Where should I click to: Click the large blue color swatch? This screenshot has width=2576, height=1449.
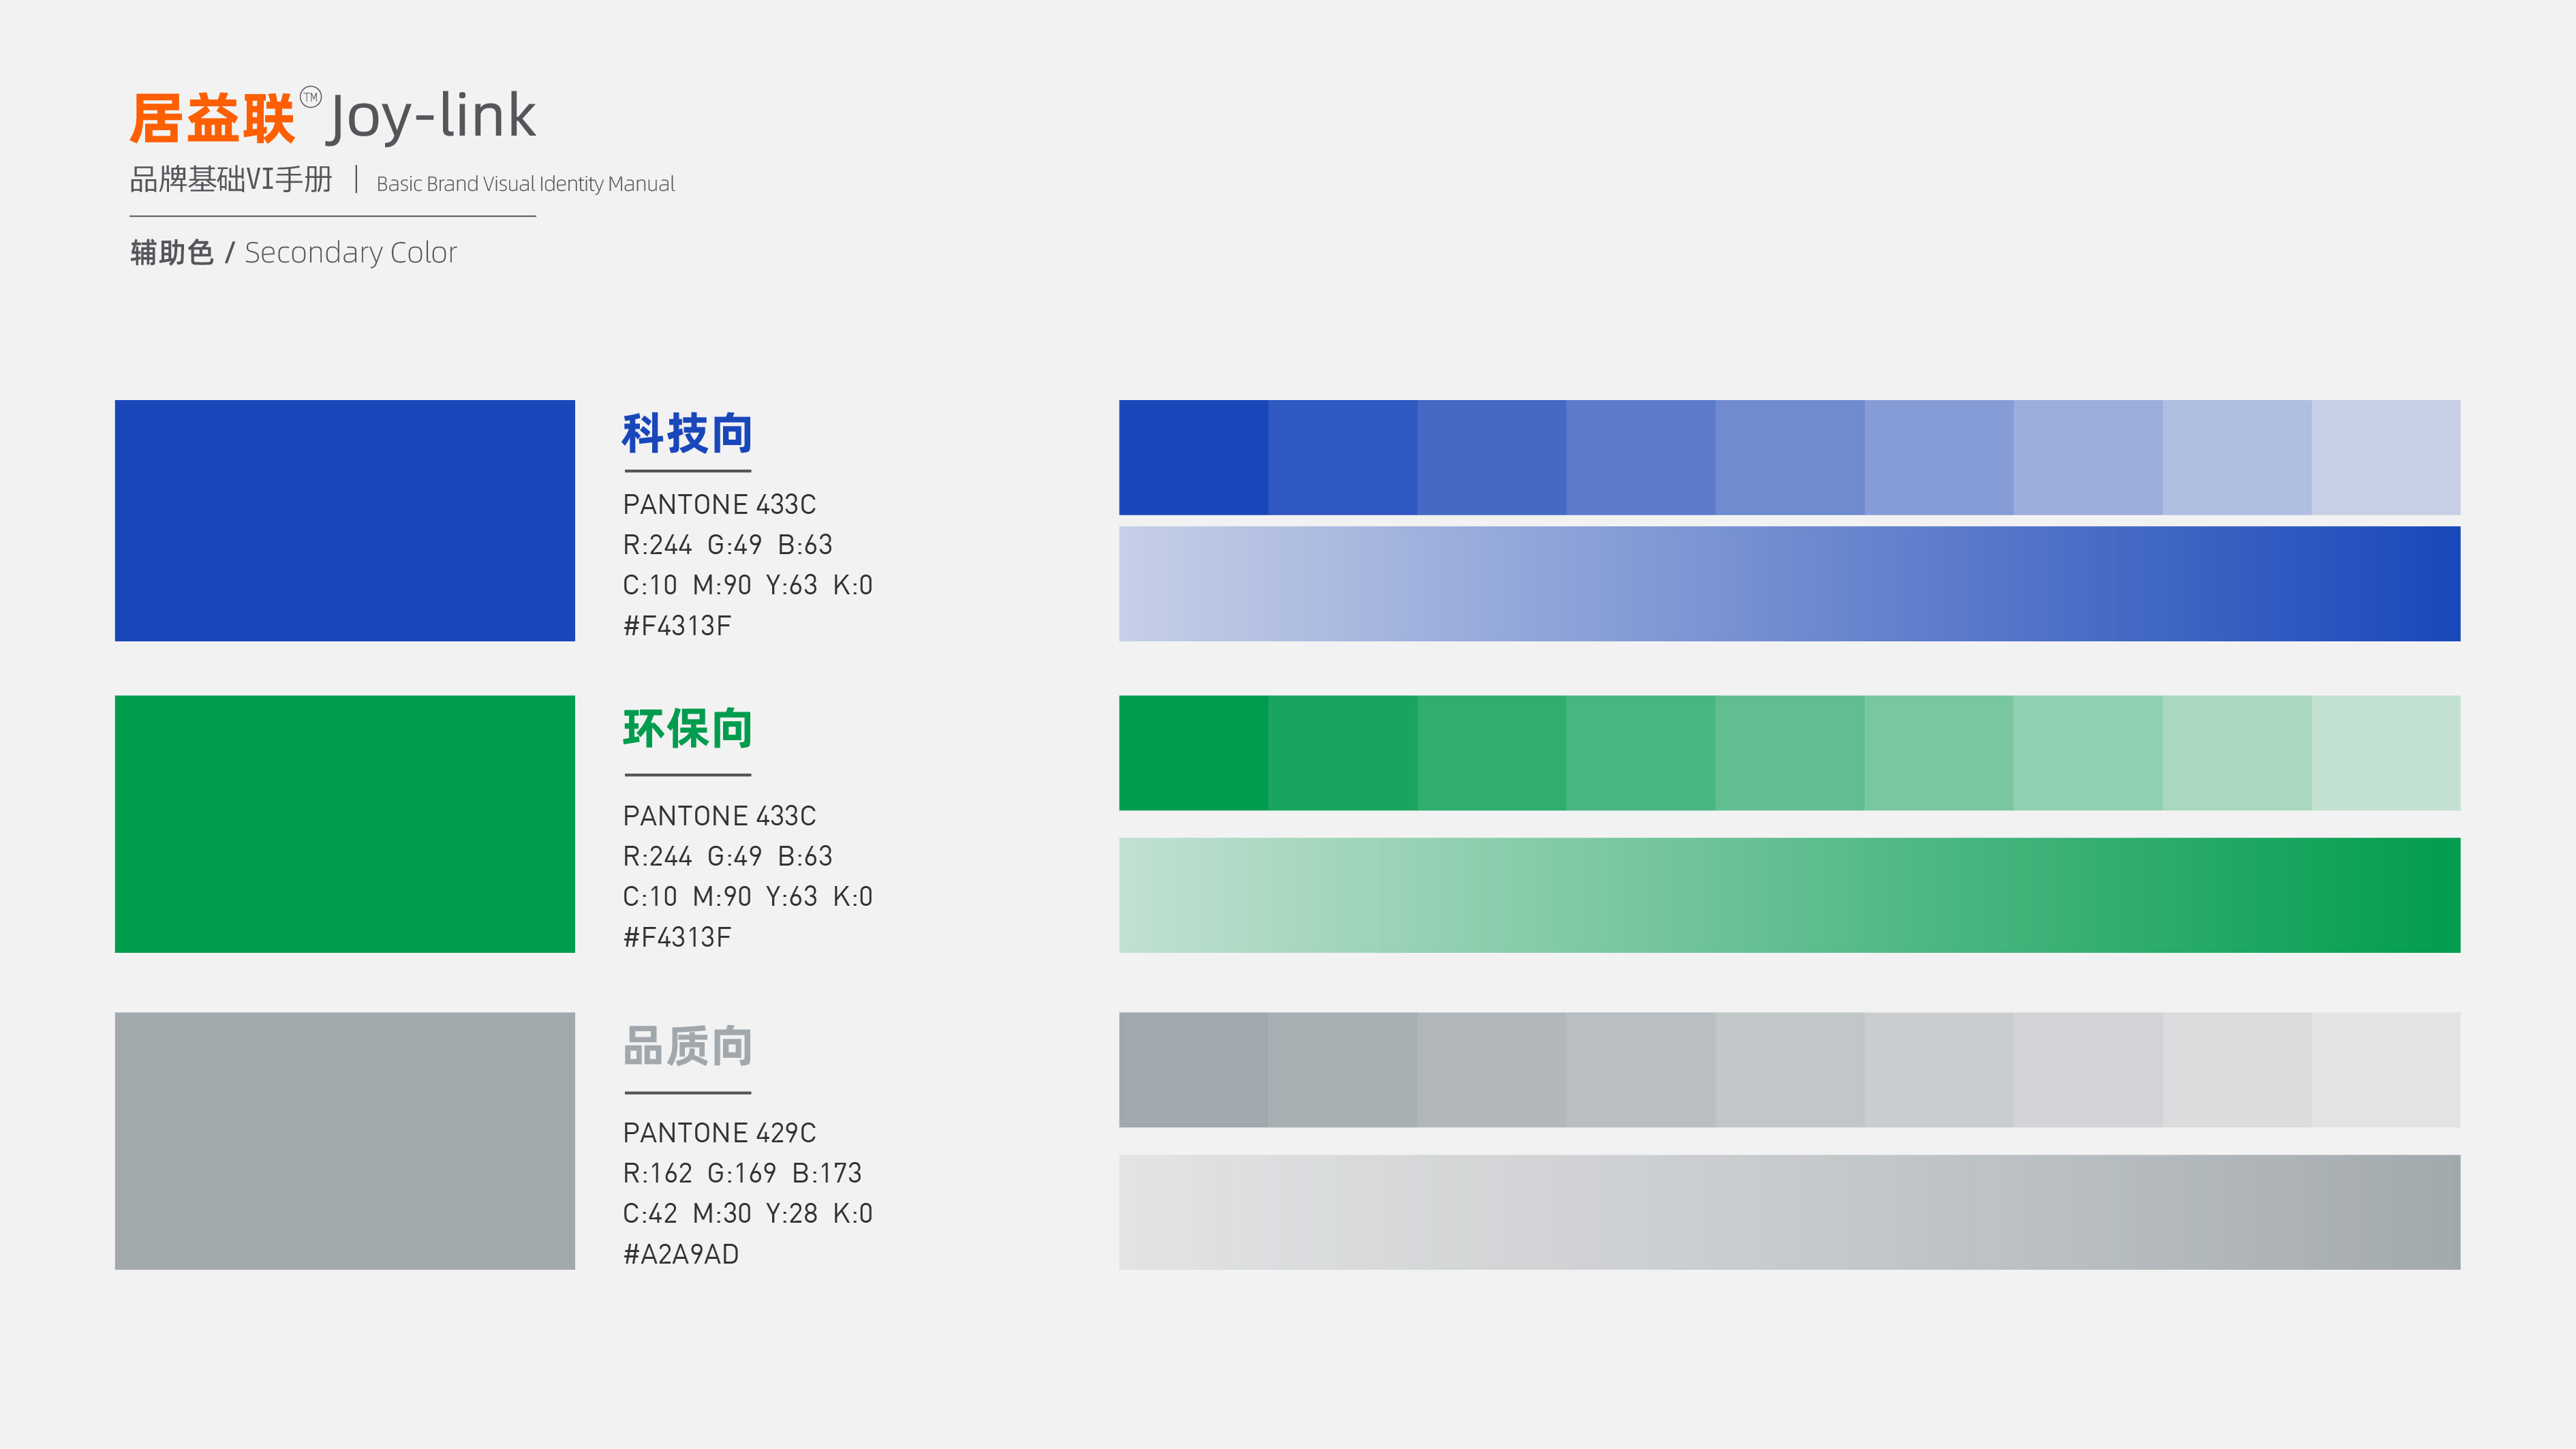(344, 520)
